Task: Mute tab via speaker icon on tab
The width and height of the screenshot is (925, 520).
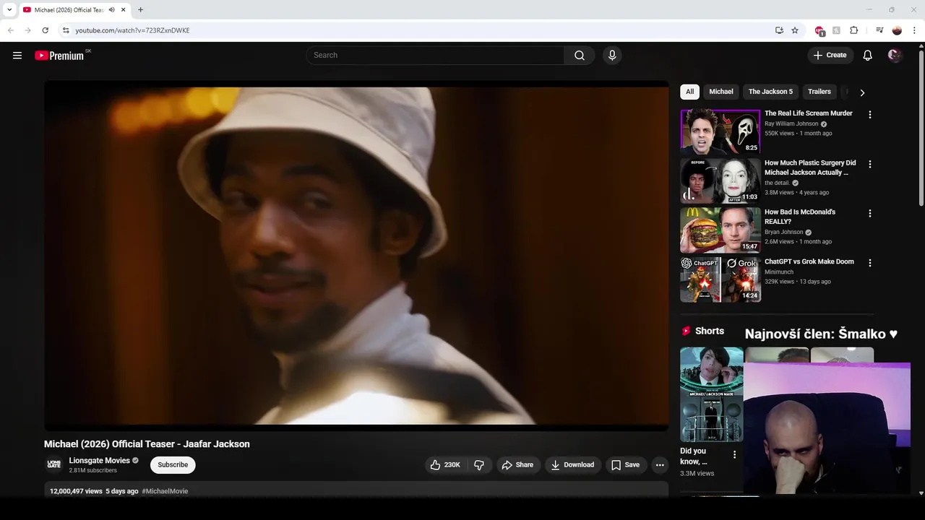Action: [x=112, y=10]
